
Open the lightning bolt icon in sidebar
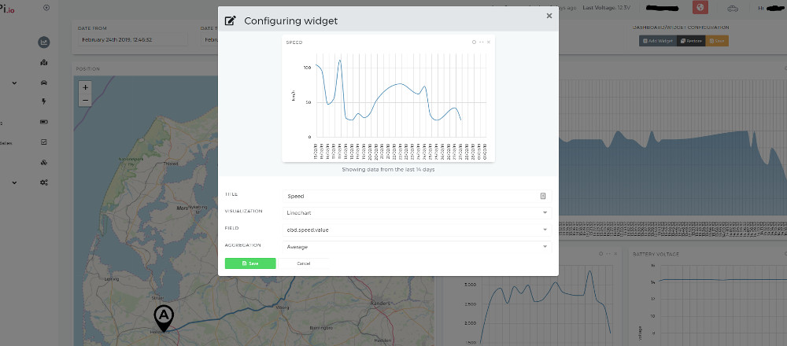point(43,101)
